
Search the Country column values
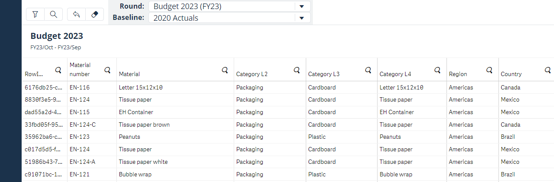[548, 70]
